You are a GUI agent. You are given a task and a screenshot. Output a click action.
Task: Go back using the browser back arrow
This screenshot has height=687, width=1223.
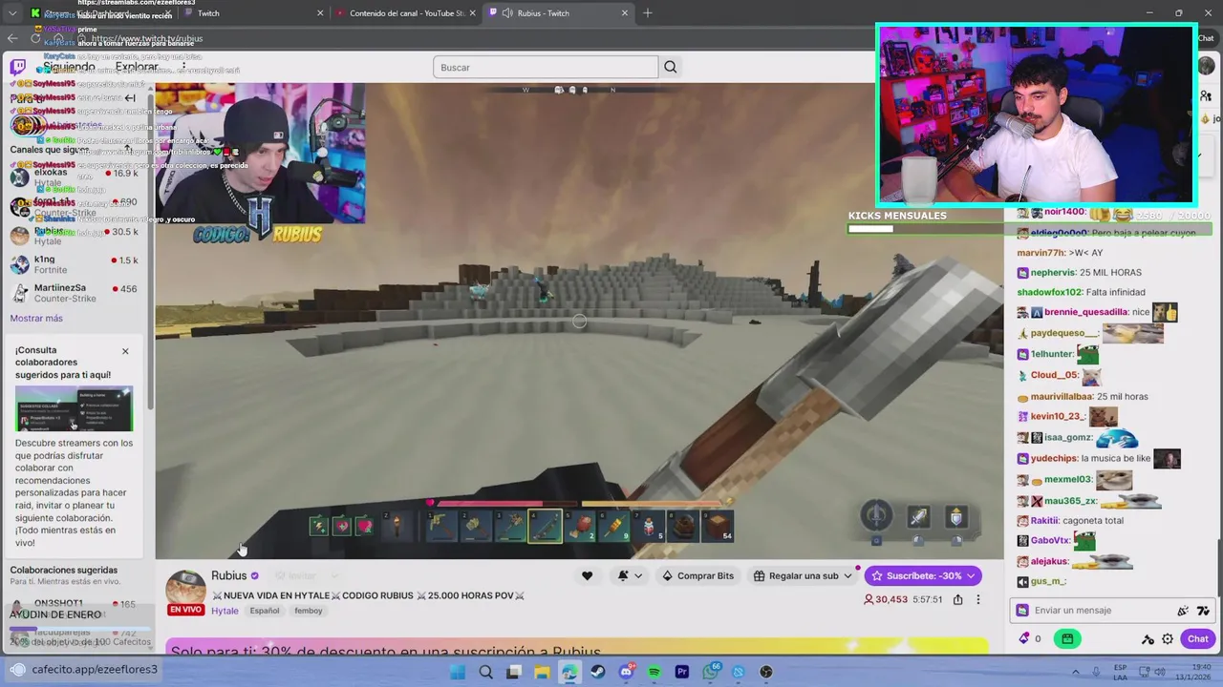click(12, 38)
